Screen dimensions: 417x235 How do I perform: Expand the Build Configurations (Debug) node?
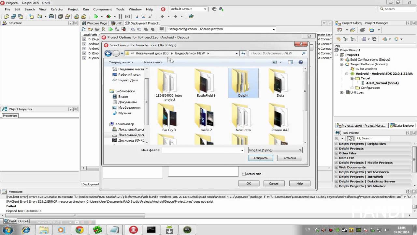[x=341, y=60]
